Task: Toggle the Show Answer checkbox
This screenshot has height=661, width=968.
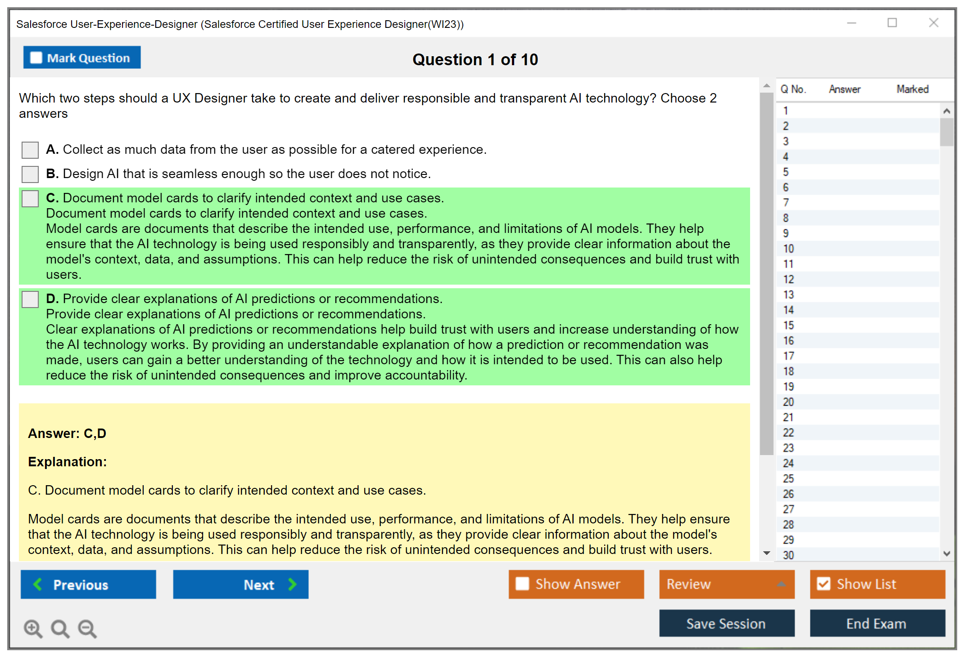Action: click(x=522, y=584)
